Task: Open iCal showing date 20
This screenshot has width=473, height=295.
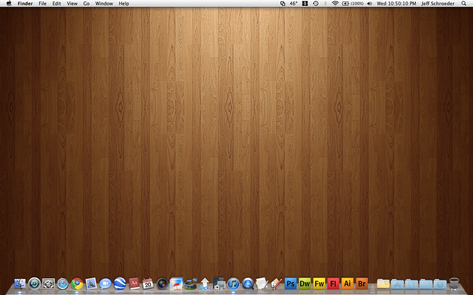Action: (x=148, y=283)
